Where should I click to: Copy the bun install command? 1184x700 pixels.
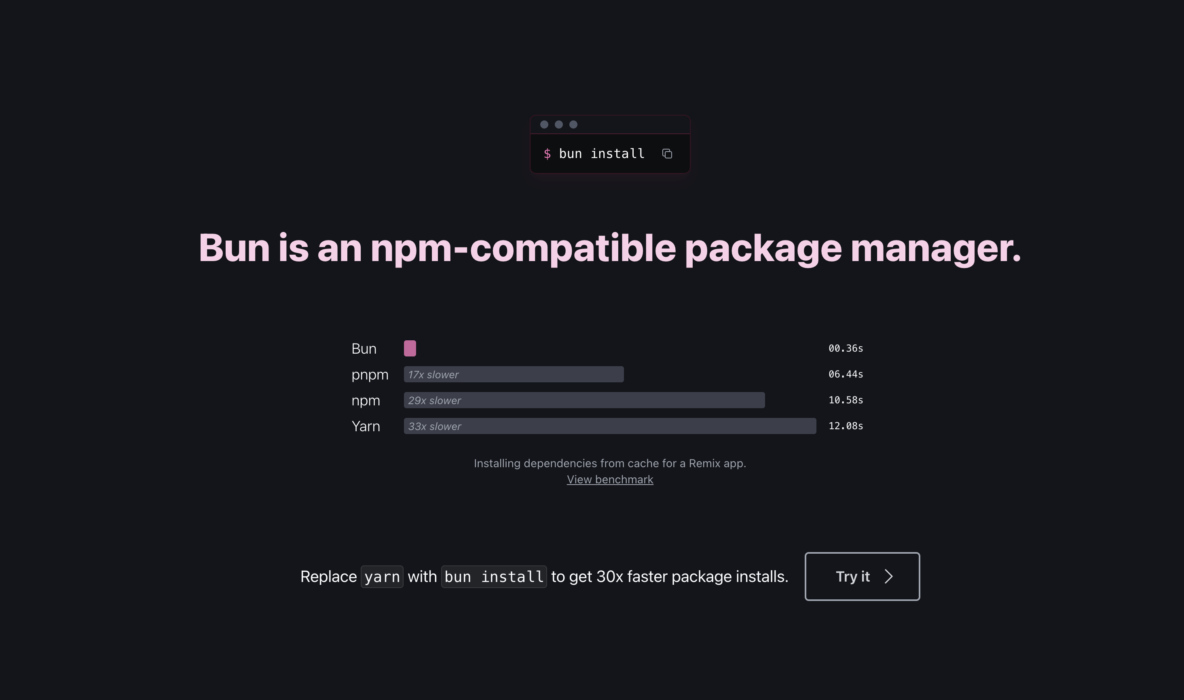667,154
